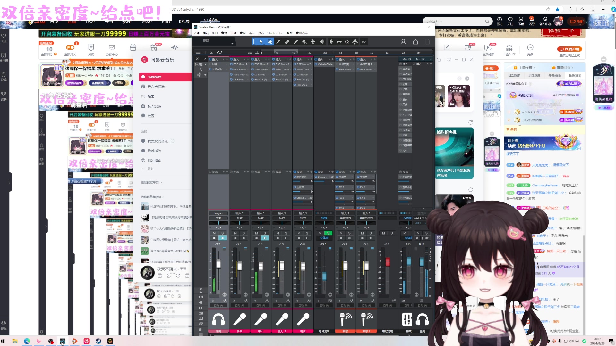Click the FX icon on channel 7

point(330,301)
